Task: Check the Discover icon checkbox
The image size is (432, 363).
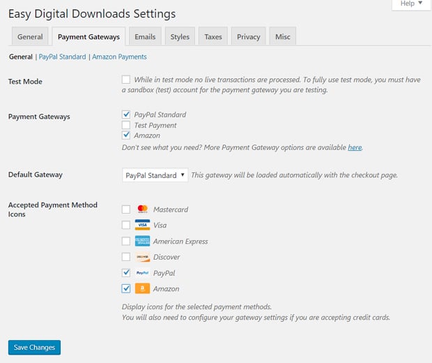Action: coord(126,257)
